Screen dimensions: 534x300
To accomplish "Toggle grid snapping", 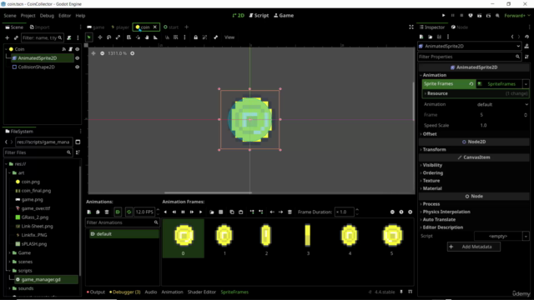I will point(176,37).
